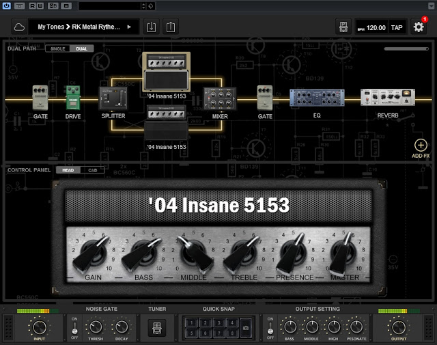Open the settings gear icon
Viewport: 437px width, 345px height.
pos(419,27)
